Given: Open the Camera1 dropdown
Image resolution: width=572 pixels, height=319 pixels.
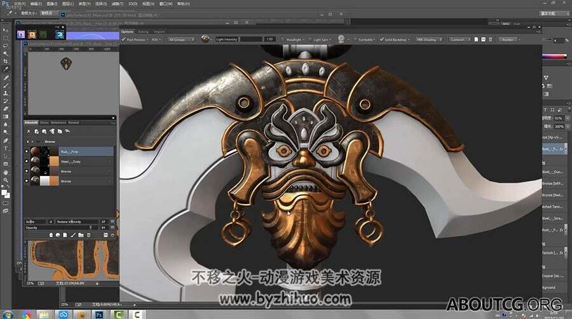Looking at the screenshot, I should 460,39.
